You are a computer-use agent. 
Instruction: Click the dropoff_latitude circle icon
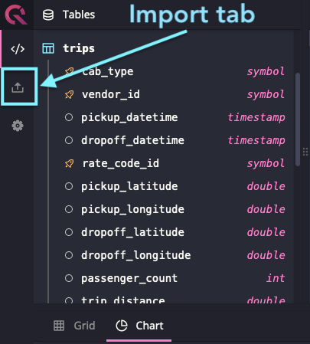point(69,232)
